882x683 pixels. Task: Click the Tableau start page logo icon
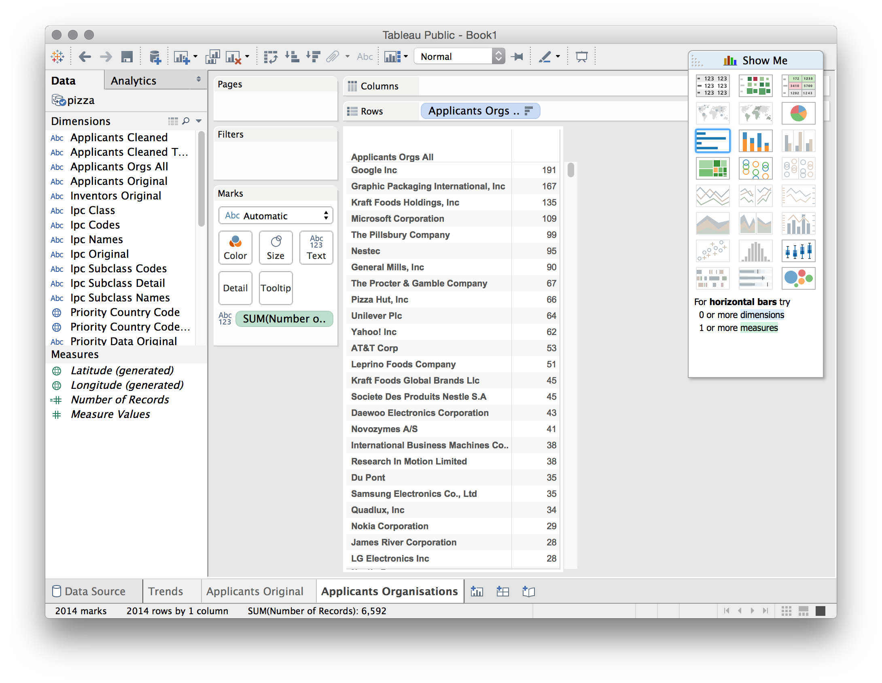tap(57, 57)
